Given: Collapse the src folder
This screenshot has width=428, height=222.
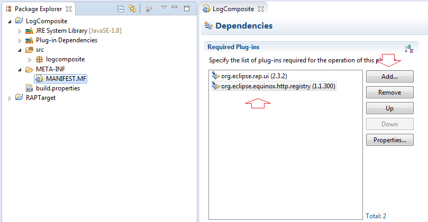Looking at the screenshot, I should coord(20,50).
